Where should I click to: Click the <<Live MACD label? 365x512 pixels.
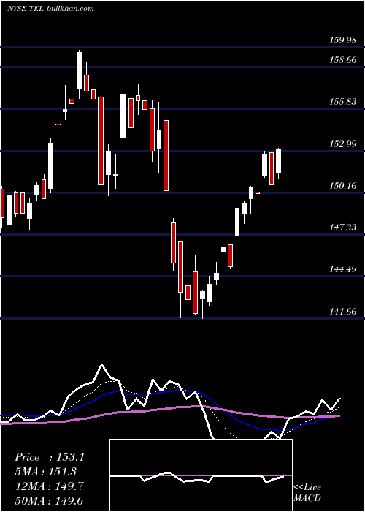(307, 493)
